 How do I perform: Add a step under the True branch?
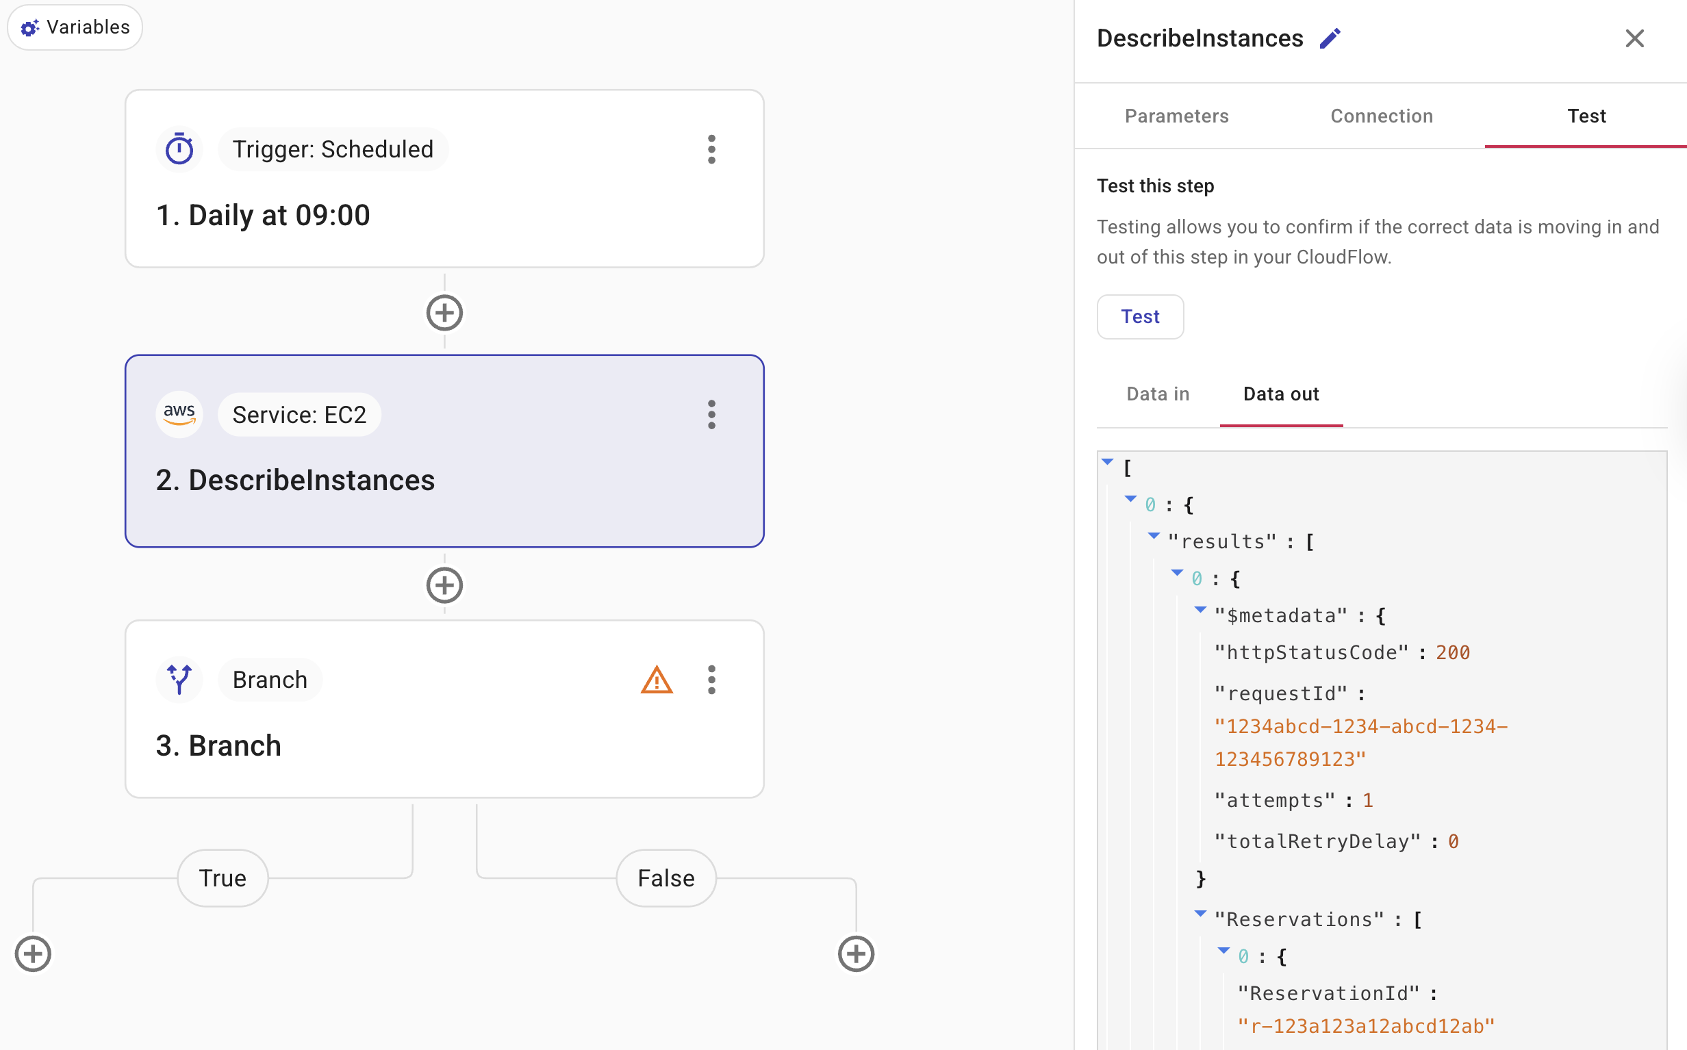coord(34,953)
